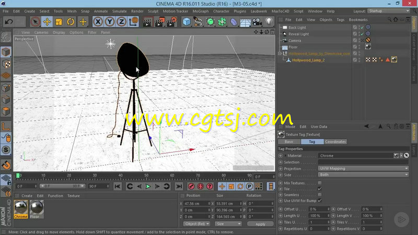The image size is (418, 235).
Task: Open Size mode dropdown
Action: (x=228, y=224)
